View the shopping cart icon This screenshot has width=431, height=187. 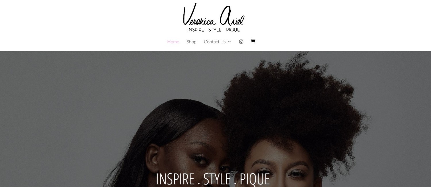coord(253,41)
